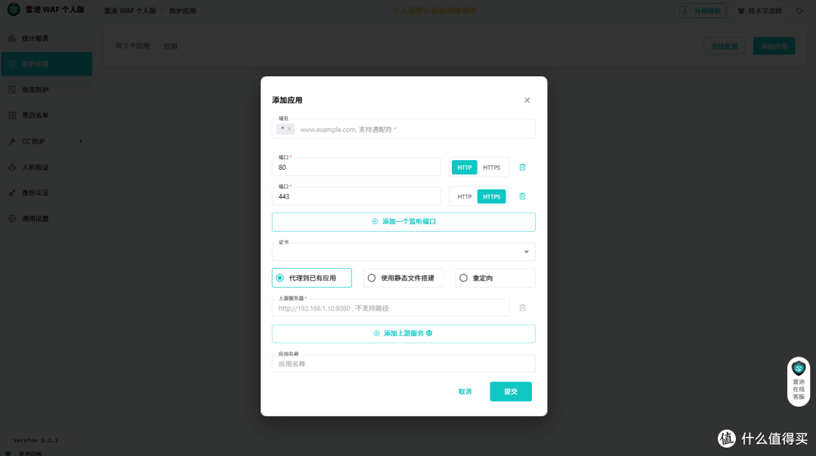
Task: Click the info icon beside 添加上游服务
Action: [429, 333]
